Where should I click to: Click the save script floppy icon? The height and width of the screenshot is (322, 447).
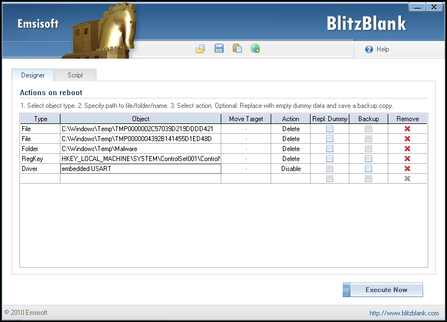[x=219, y=48]
